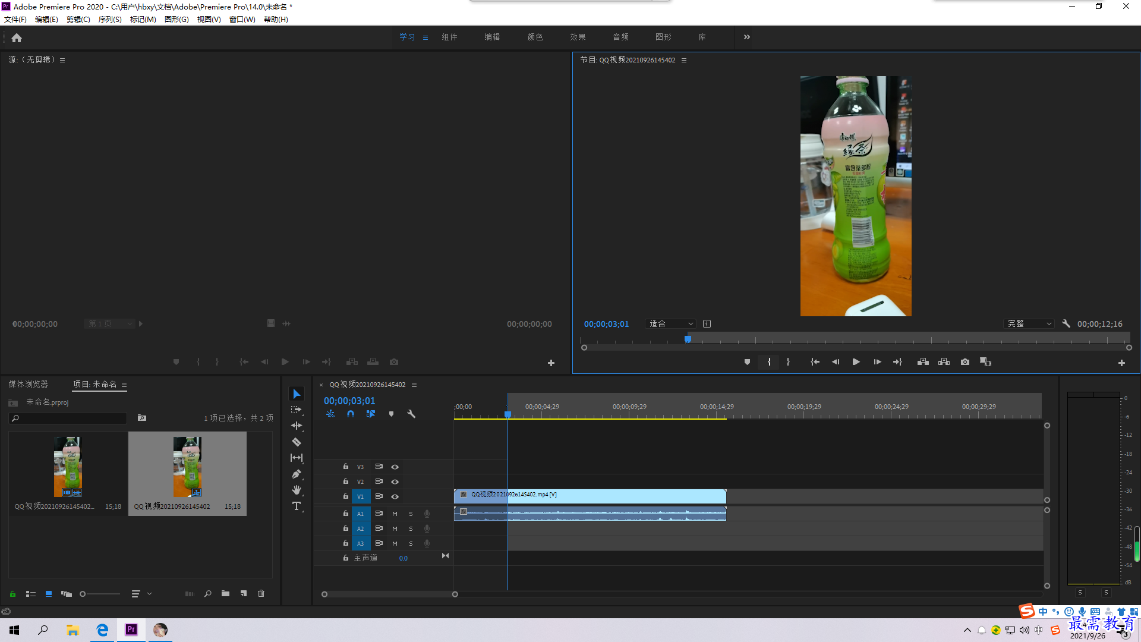Open program monitor panel menu
Viewport: 1141px width, 642px height.
[684, 60]
